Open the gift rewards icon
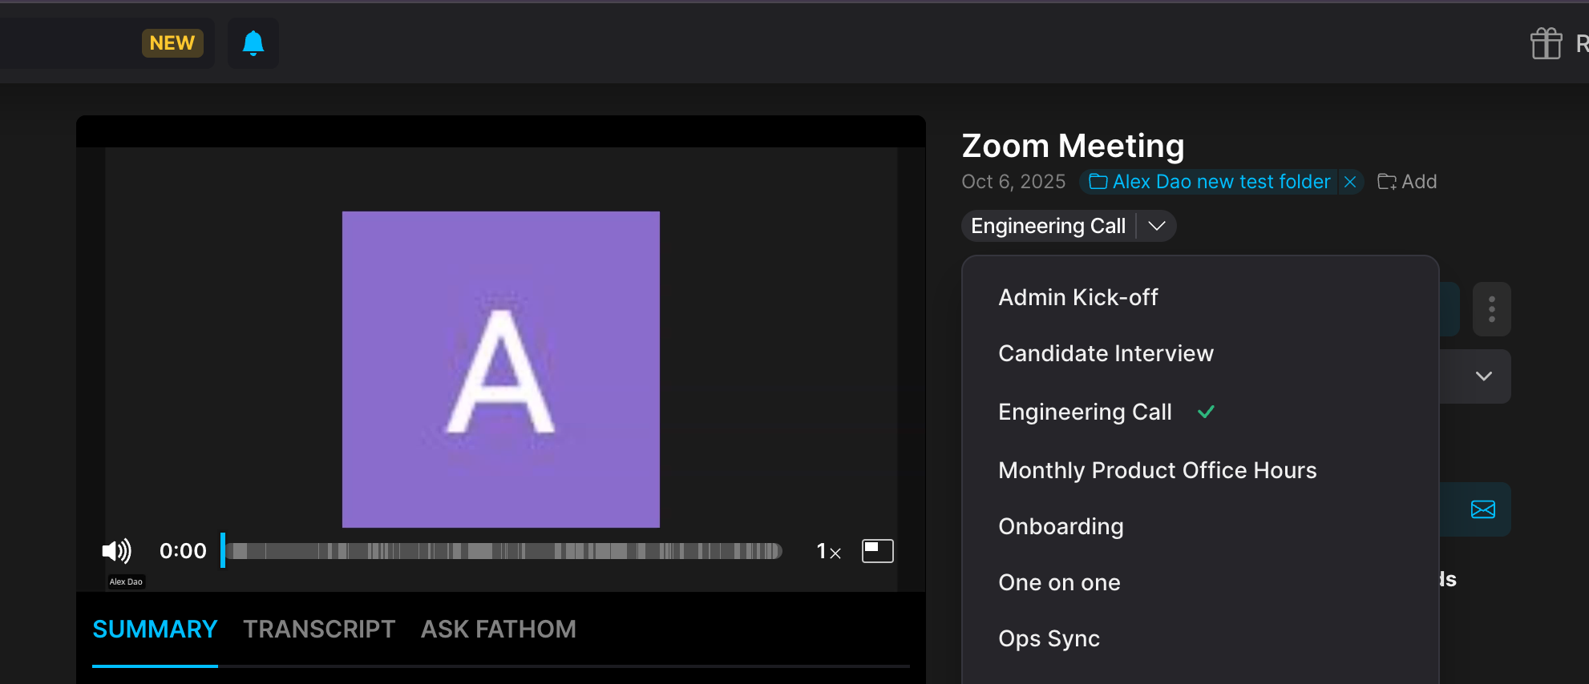Viewport: 1589px width, 684px height. 1546,43
